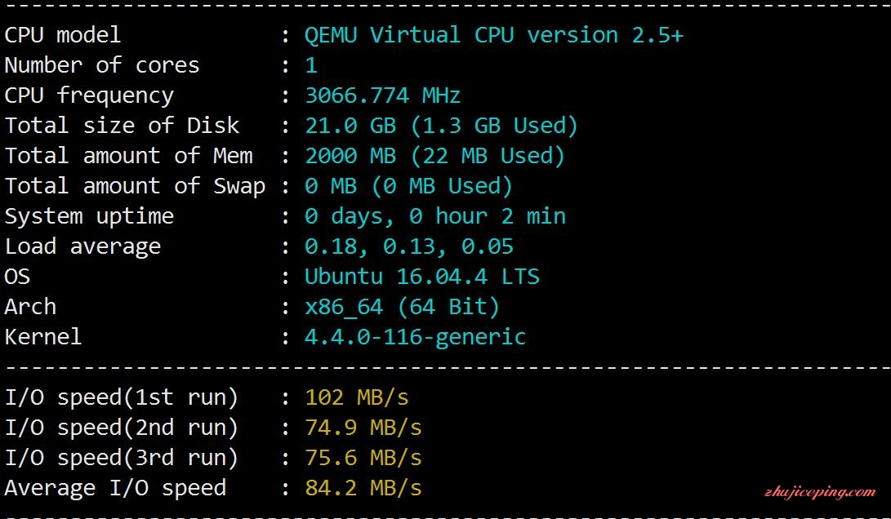Screen dimensions: 891x519
Task: Click the Total amount of Mem label
Action: (x=128, y=156)
